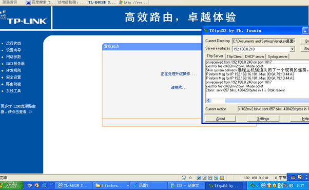Click the recycle bin icon in the browser status bar

[184, 178]
